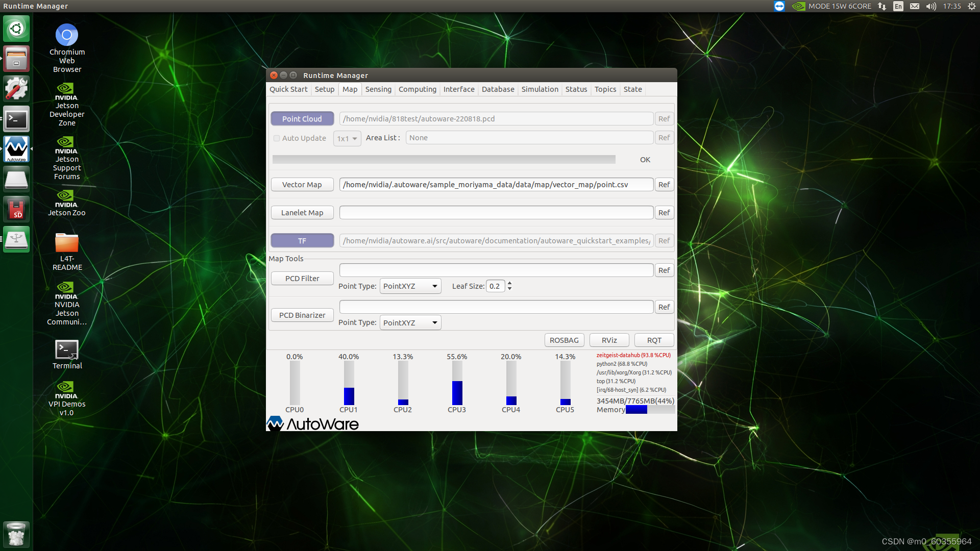Open Trash icon at dock bottom
Viewport: 980px width, 551px height.
tap(16, 535)
